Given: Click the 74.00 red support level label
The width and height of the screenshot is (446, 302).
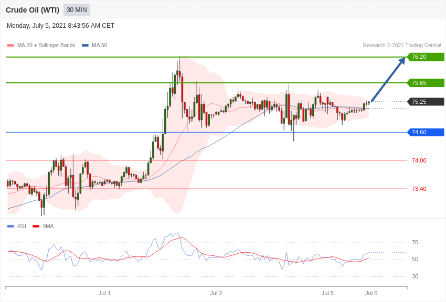Looking at the screenshot, I should (x=419, y=160).
